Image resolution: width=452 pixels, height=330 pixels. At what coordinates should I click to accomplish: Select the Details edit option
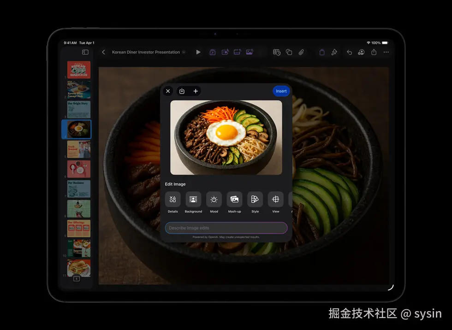172,200
